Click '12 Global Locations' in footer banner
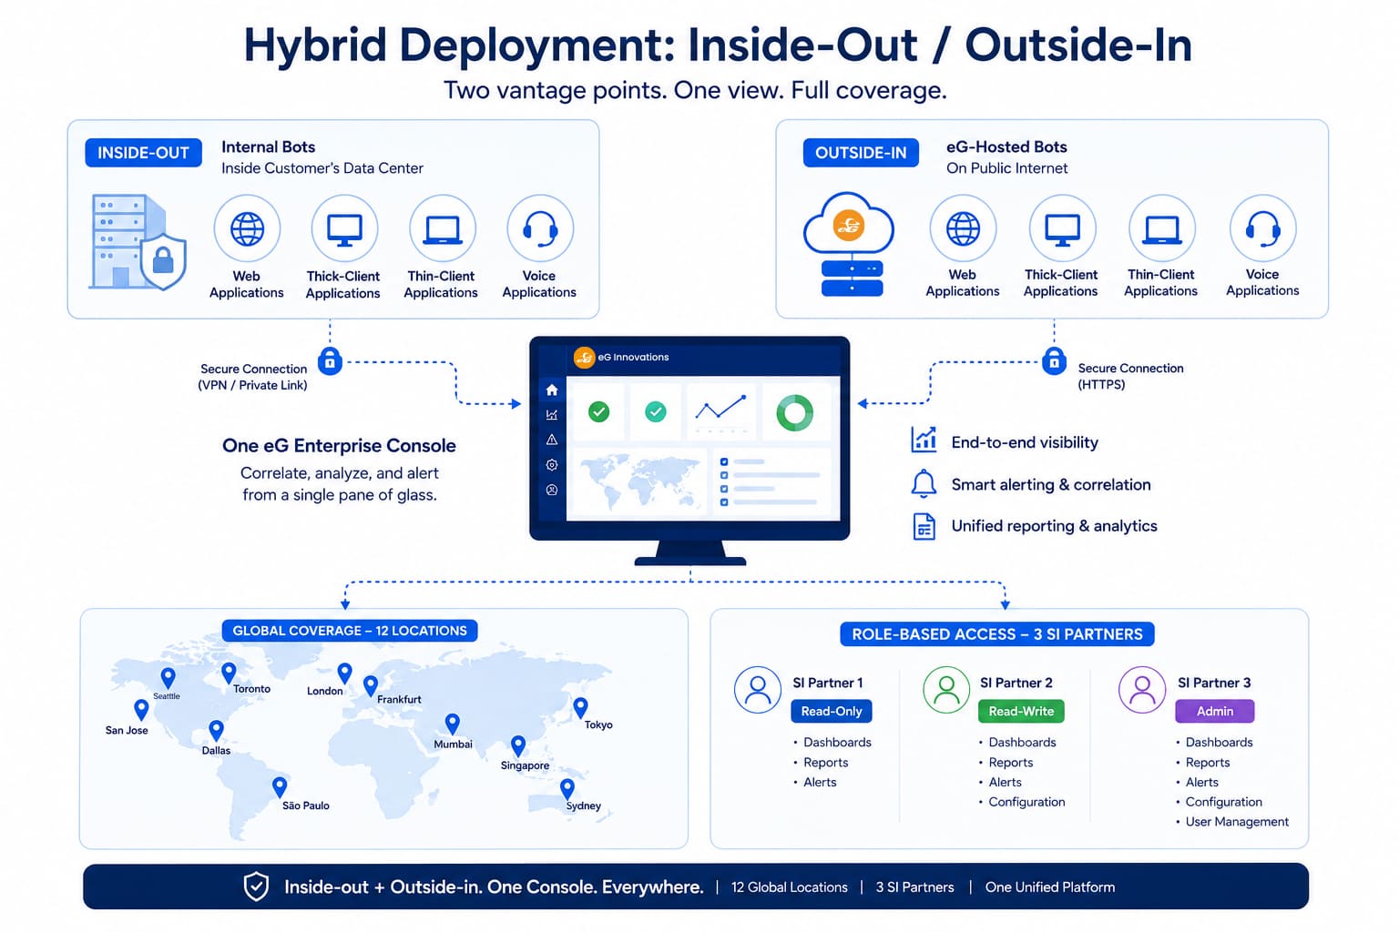Screen dimensions: 1399x932 click(x=790, y=887)
